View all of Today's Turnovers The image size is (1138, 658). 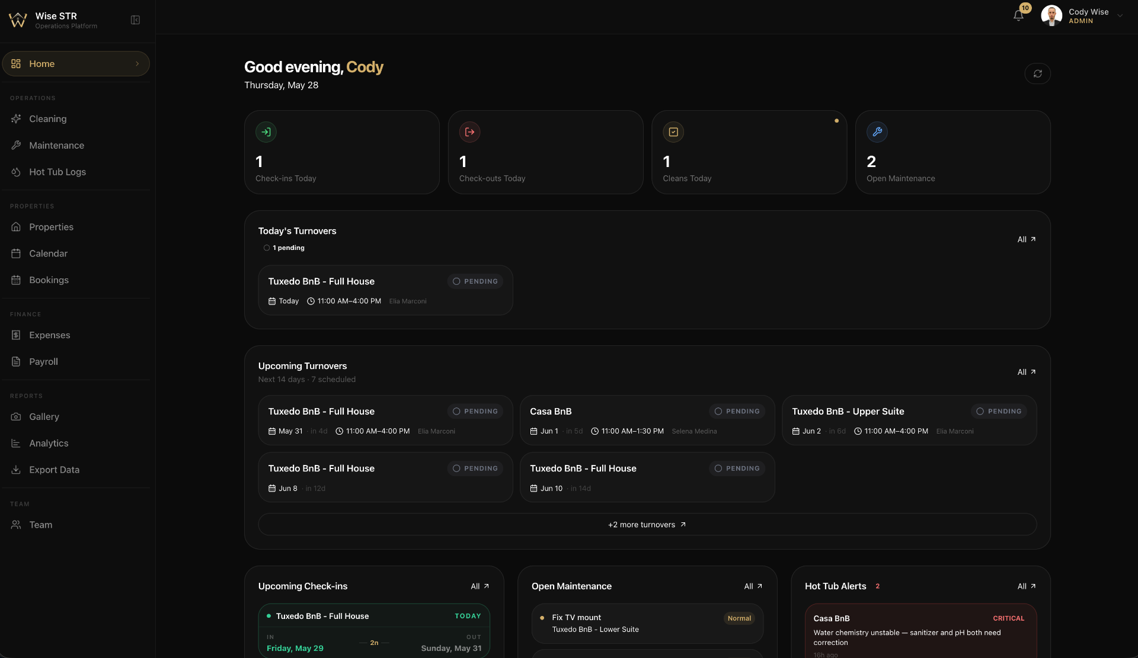[x=1027, y=239]
